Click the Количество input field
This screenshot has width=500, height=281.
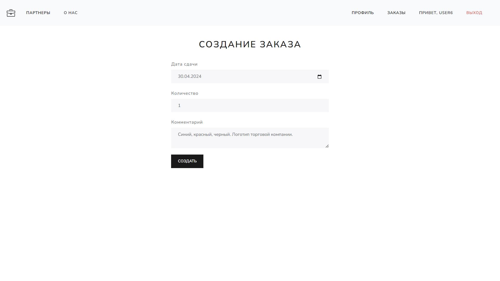[250, 105]
